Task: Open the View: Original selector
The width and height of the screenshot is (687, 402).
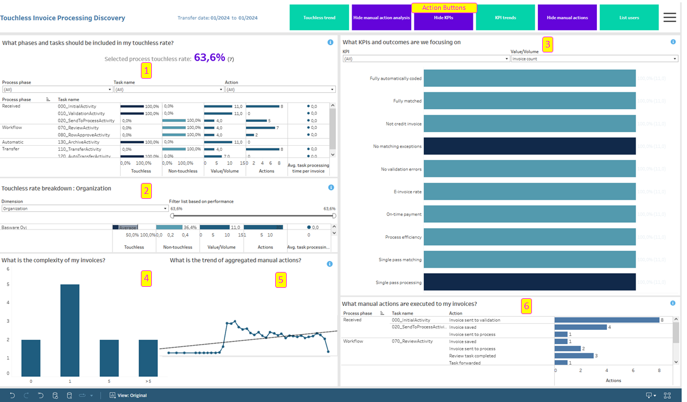Action: (x=128, y=395)
